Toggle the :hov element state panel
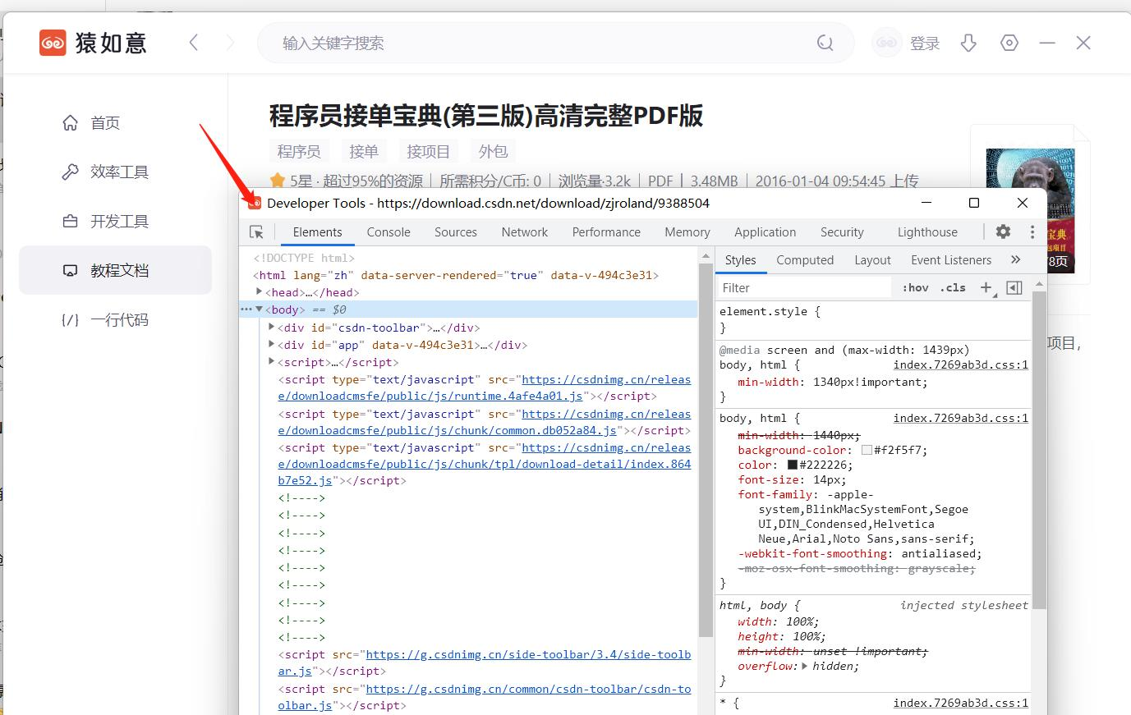 click(x=915, y=287)
